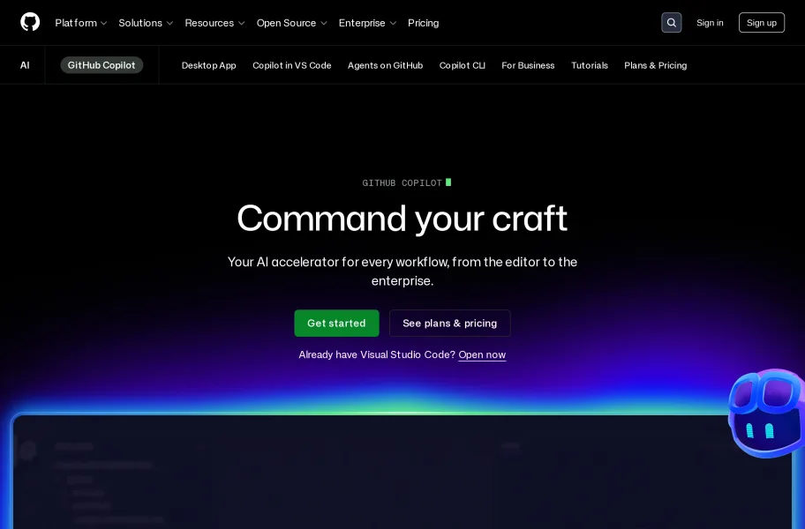Image resolution: width=805 pixels, height=529 pixels.
Task: Expand the Open Source dropdown menu
Action: [291, 23]
